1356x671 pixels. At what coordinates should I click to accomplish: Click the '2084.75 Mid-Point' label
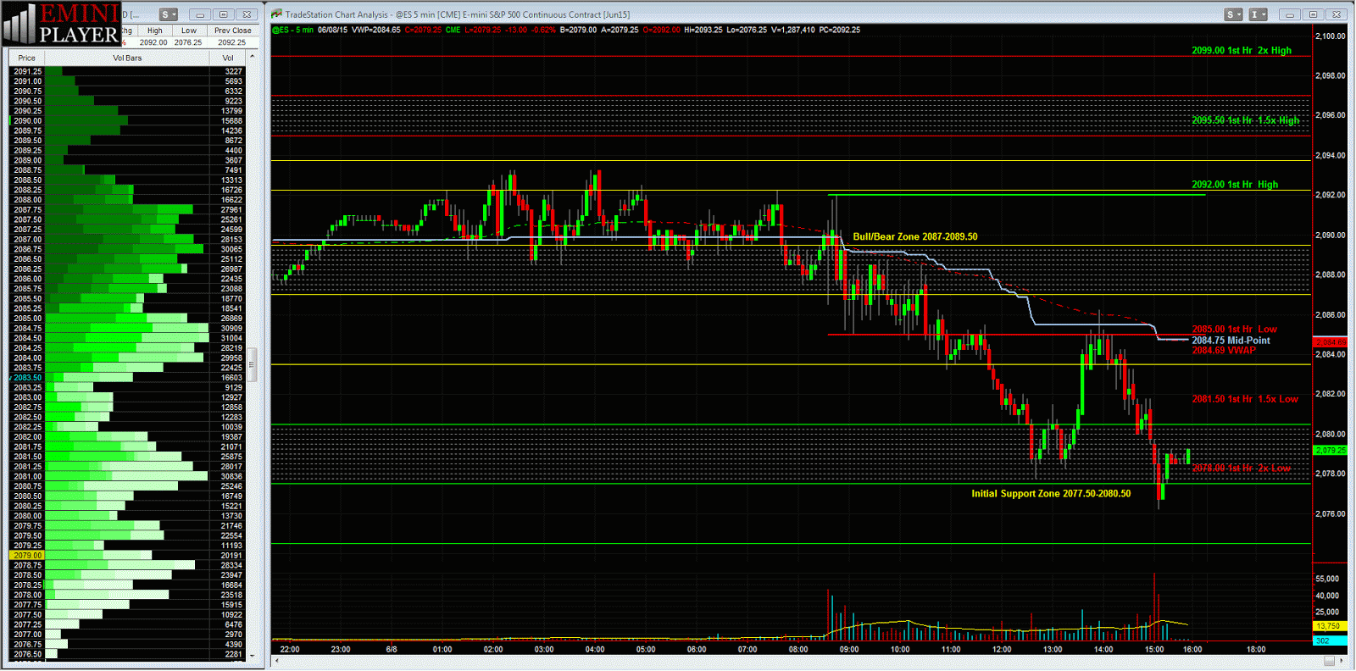tap(1231, 340)
